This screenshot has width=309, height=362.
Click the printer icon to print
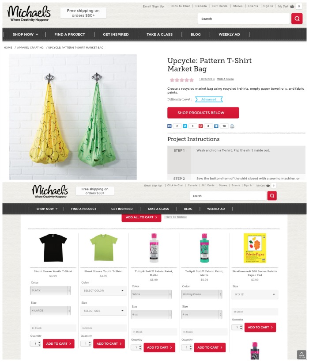point(232,126)
